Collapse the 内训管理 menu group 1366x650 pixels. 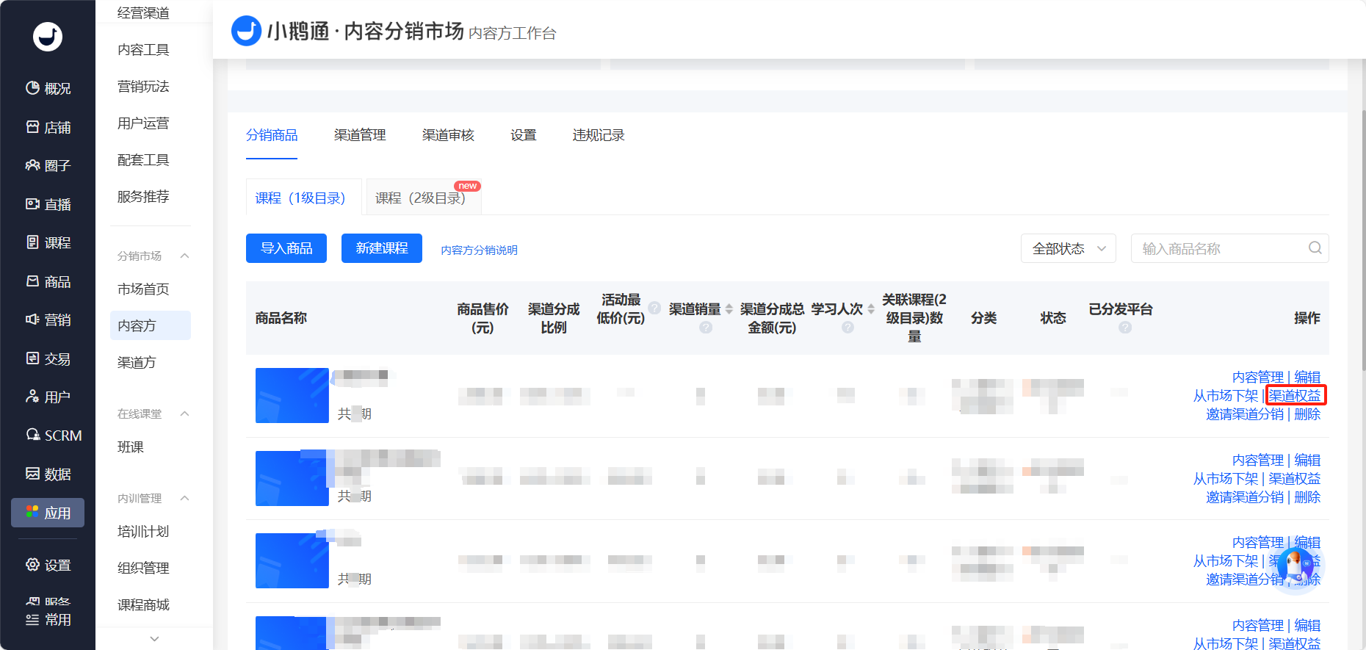coord(185,498)
